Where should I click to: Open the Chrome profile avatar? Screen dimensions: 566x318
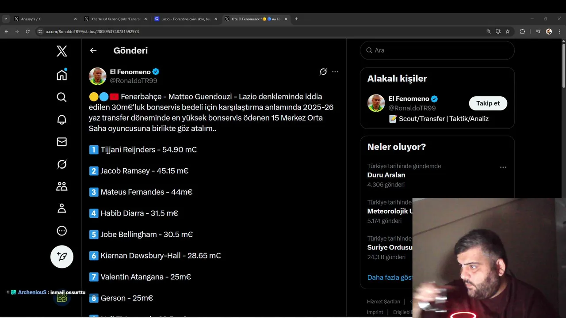coord(549,31)
